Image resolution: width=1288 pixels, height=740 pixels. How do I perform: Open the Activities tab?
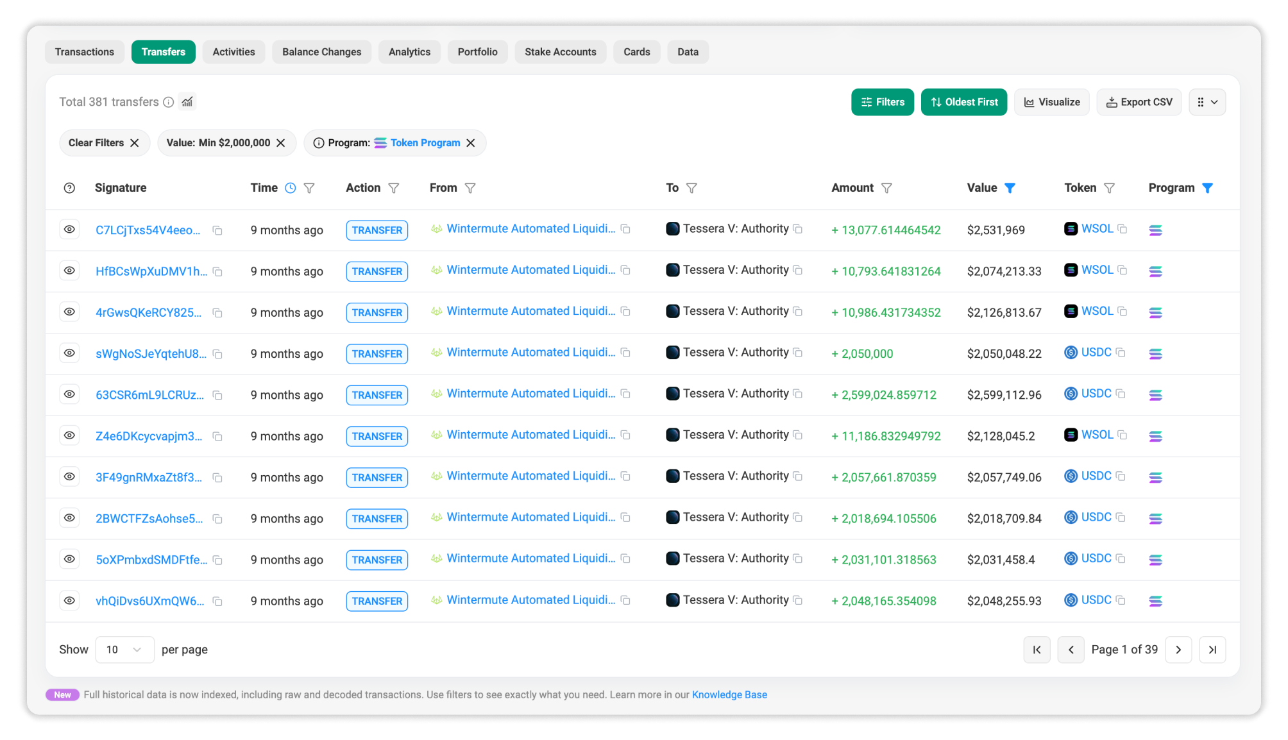[234, 52]
